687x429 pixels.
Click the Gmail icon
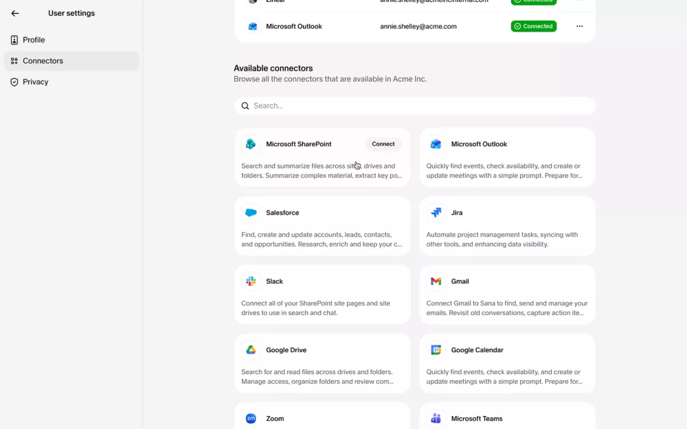(436, 281)
